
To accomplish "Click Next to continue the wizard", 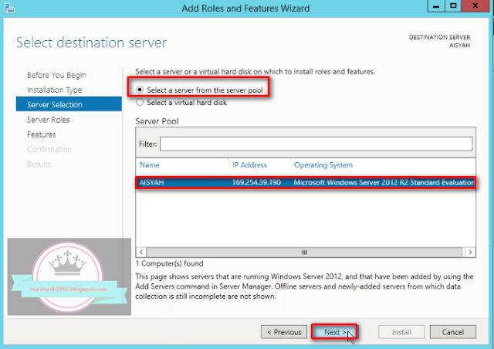I will pyautogui.click(x=334, y=332).
